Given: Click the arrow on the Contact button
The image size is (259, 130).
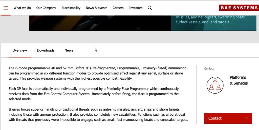Looking at the screenshot, I should point(246,118).
